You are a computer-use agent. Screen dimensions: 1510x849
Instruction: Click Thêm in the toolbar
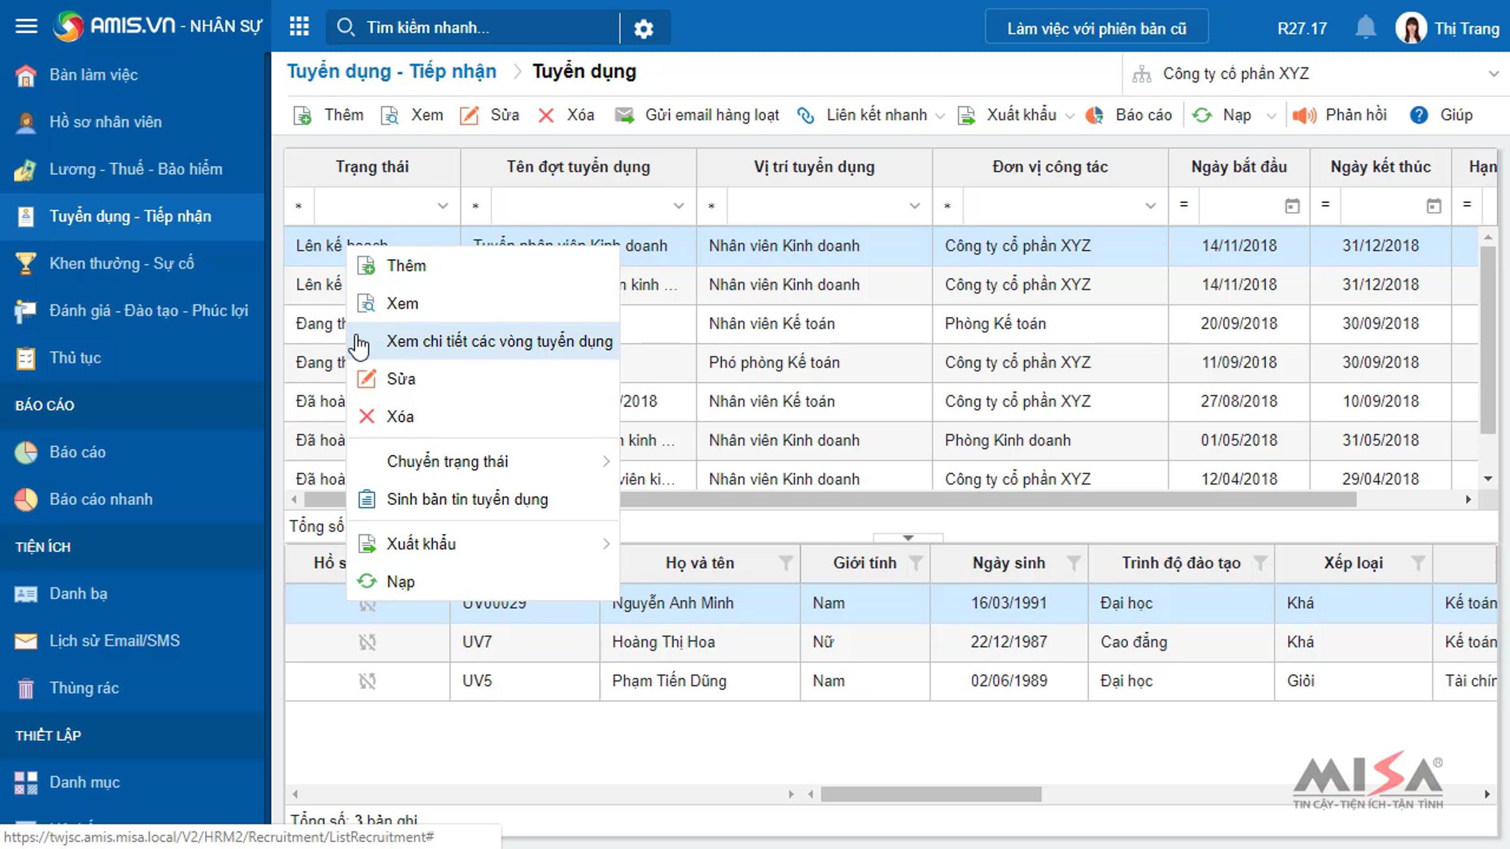pos(328,115)
